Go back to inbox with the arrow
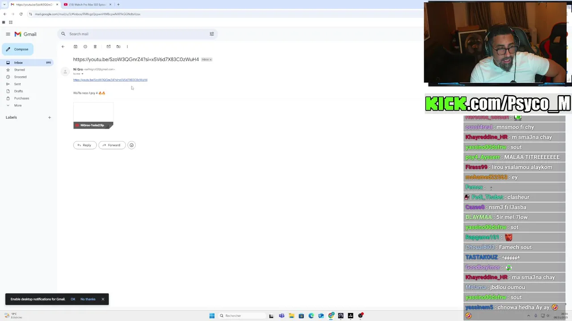This screenshot has height=321, width=572. click(63, 46)
